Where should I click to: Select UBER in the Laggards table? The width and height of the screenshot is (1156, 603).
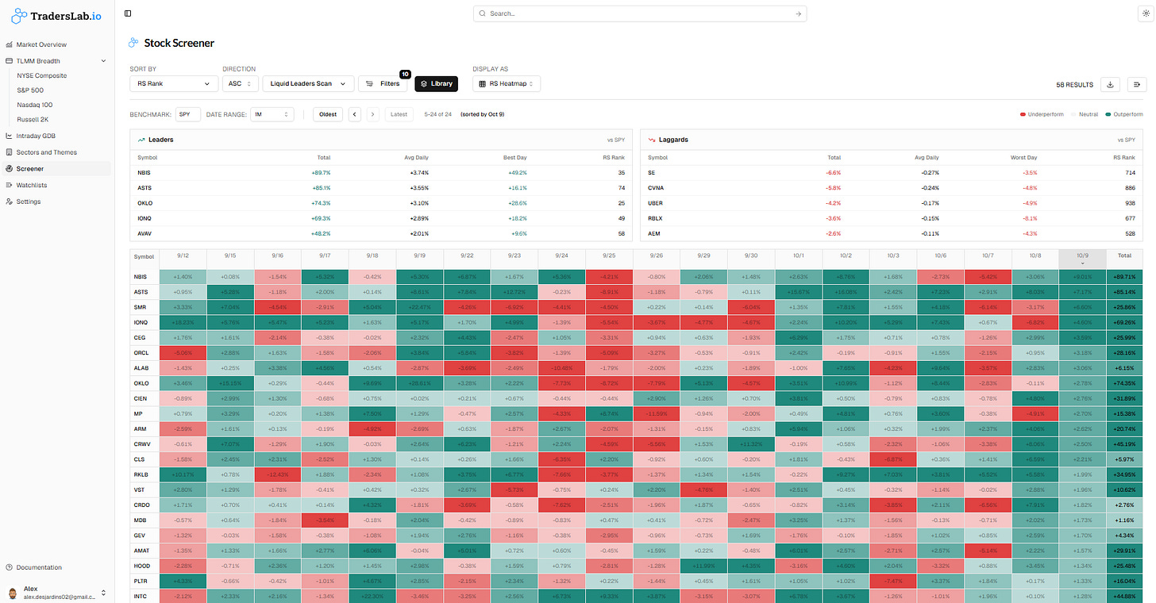click(656, 202)
